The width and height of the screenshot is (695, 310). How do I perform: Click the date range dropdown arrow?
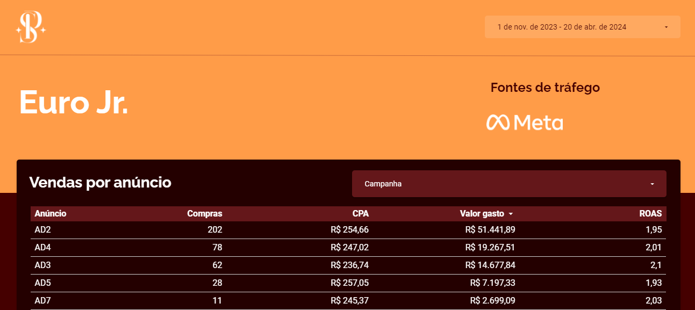point(666,27)
